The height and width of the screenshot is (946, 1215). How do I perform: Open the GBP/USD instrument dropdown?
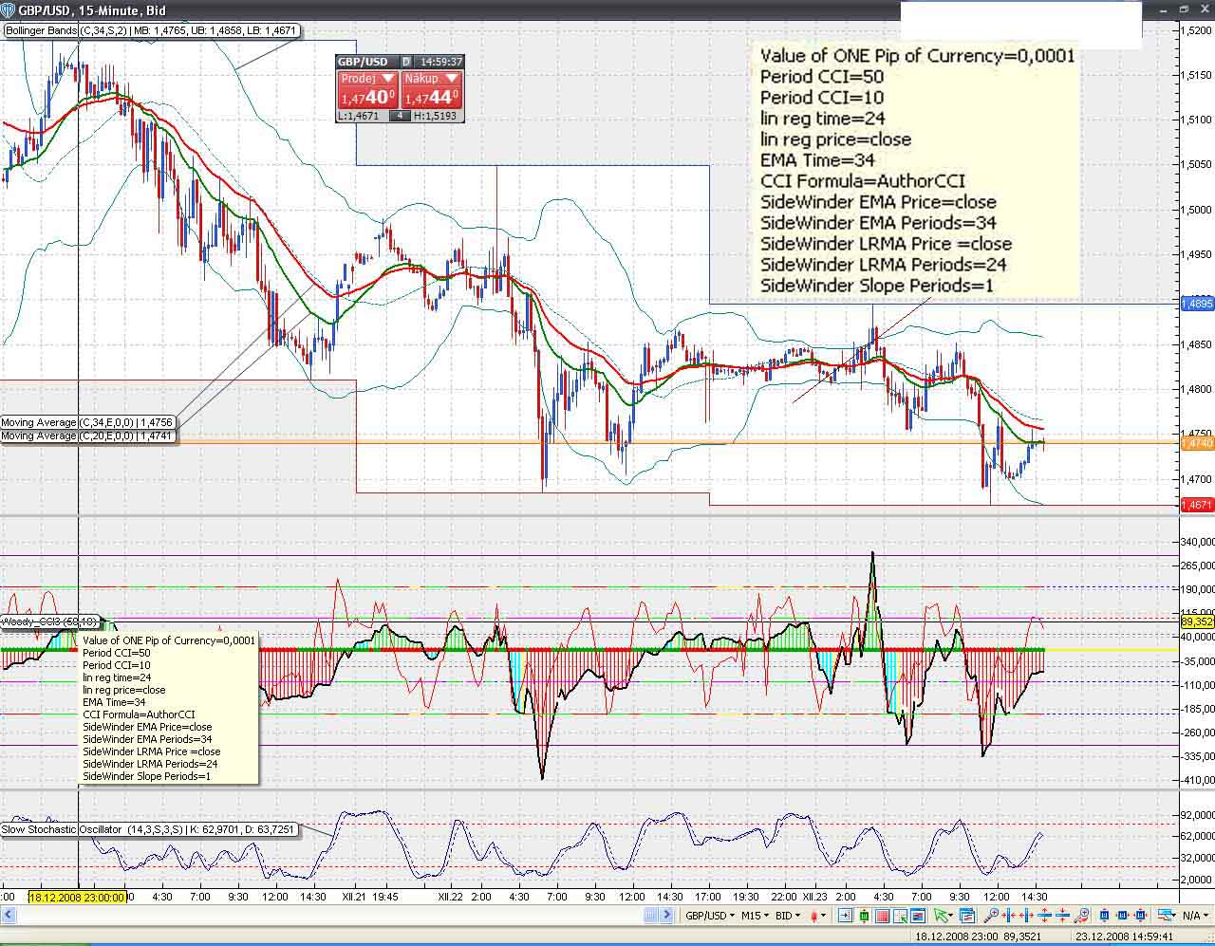point(707,916)
